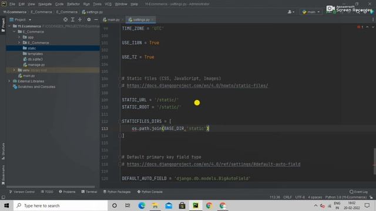The image size is (376, 211).
Task: Open the Edit menu
Action: (22, 4)
